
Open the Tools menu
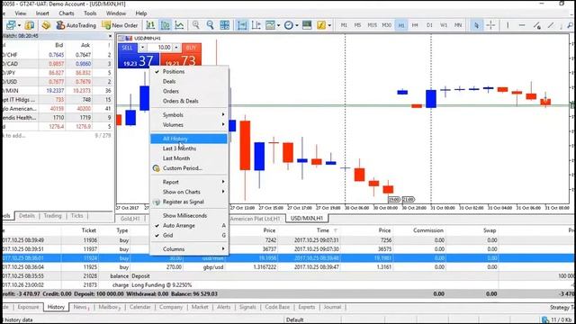pos(90,13)
